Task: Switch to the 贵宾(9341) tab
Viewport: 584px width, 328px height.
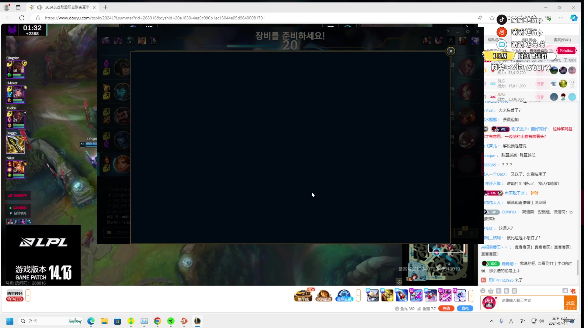Action: (562, 40)
